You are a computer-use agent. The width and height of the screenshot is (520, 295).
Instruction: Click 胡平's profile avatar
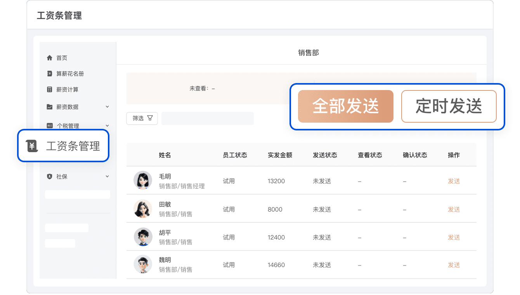point(143,237)
